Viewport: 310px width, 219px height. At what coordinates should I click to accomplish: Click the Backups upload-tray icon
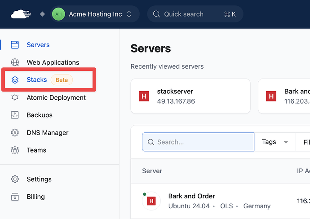[x=15, y=115]
